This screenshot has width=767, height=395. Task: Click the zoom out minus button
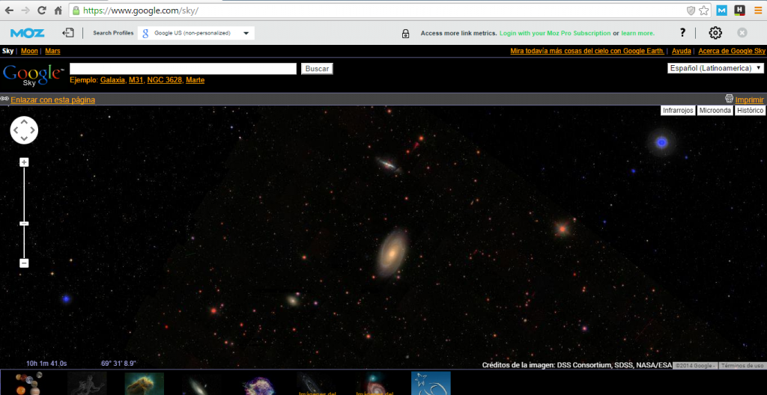pyautogui.click(x=24, y=263)
